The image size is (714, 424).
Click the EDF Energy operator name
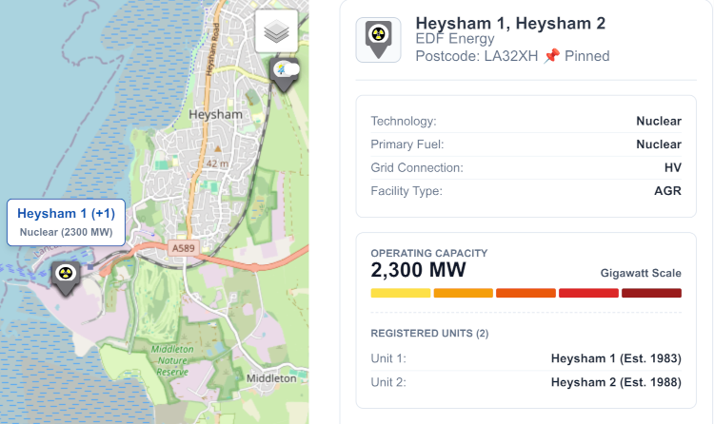click(455, 39)
